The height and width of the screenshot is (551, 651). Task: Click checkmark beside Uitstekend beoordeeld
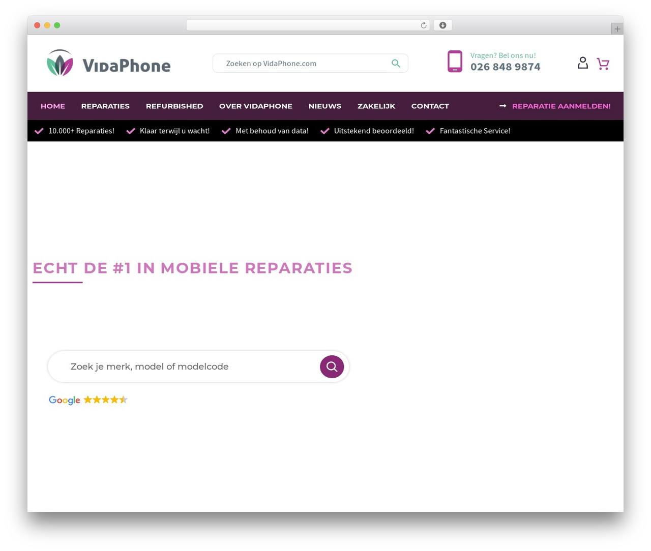[x=325, y=131]
